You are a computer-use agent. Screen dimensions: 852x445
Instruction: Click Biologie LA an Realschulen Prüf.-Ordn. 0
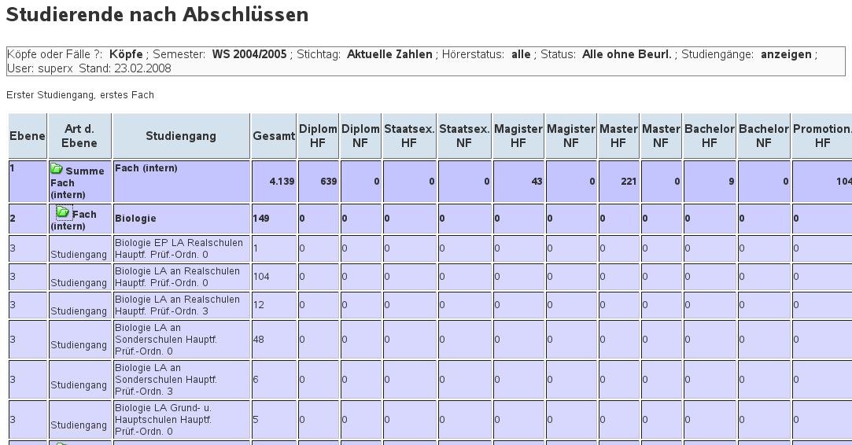181,277
